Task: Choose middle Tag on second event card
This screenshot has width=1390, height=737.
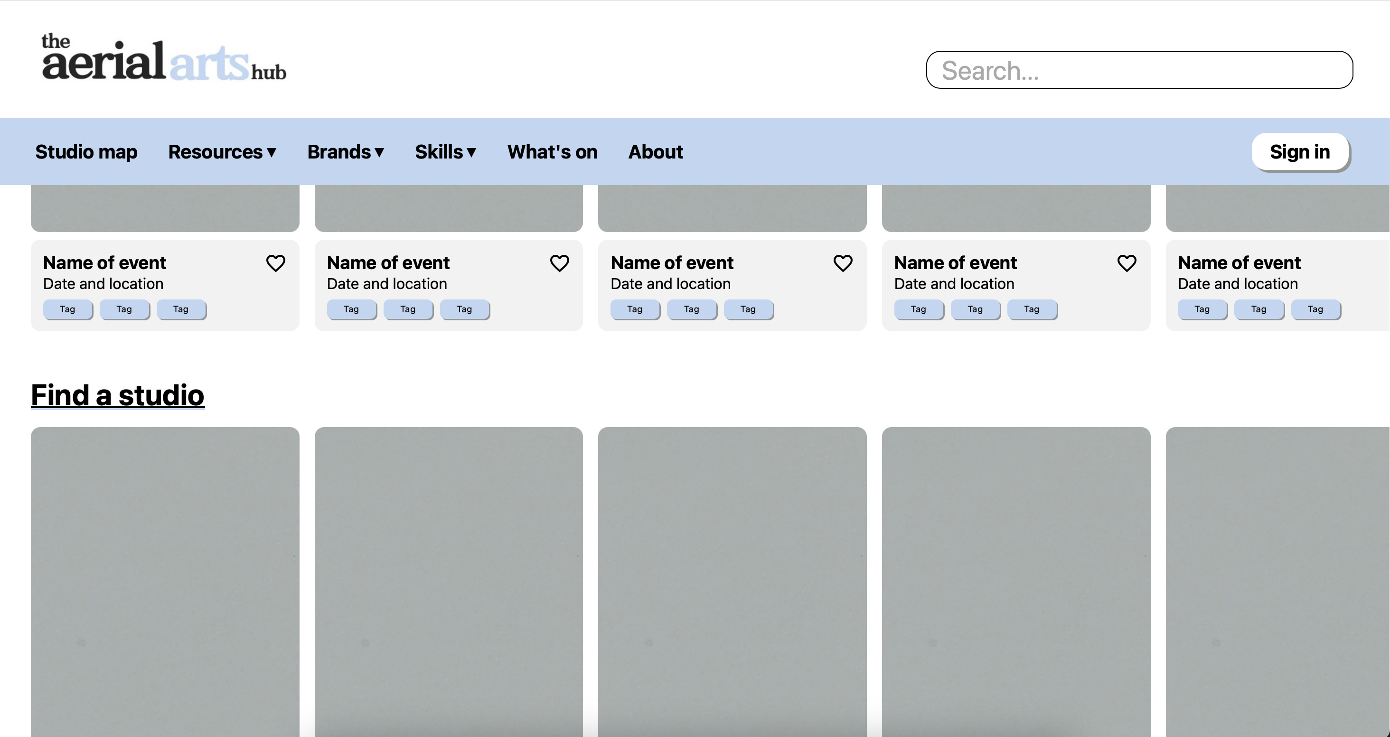Action: click(408, 309)
